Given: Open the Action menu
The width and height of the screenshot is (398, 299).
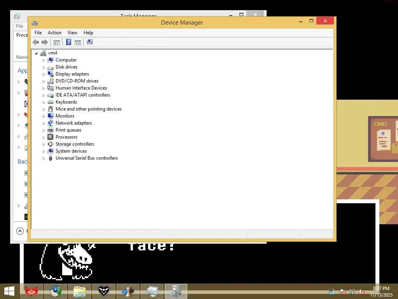Looking at the screenshot, I should pos(54,33).
